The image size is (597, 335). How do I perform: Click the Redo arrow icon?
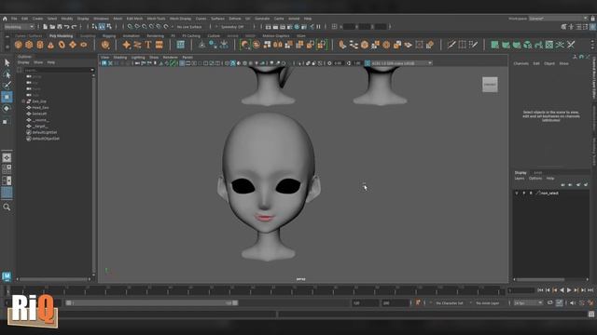pos(75,27)
